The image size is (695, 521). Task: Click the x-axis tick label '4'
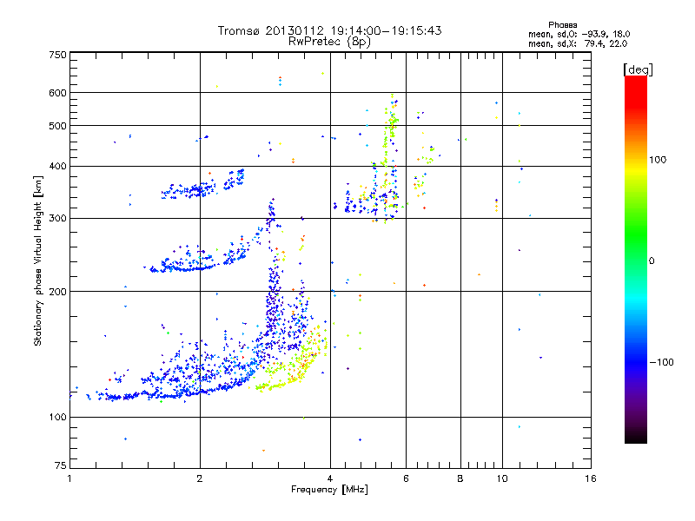[330, 478]
